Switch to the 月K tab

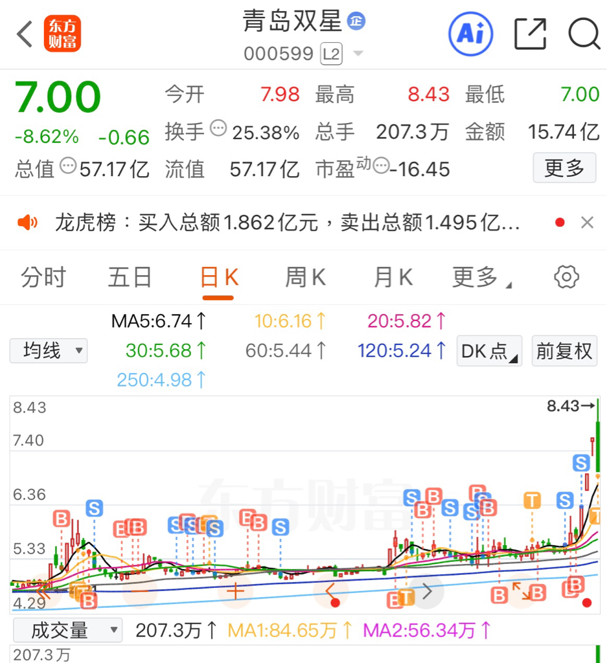(393, 277)
